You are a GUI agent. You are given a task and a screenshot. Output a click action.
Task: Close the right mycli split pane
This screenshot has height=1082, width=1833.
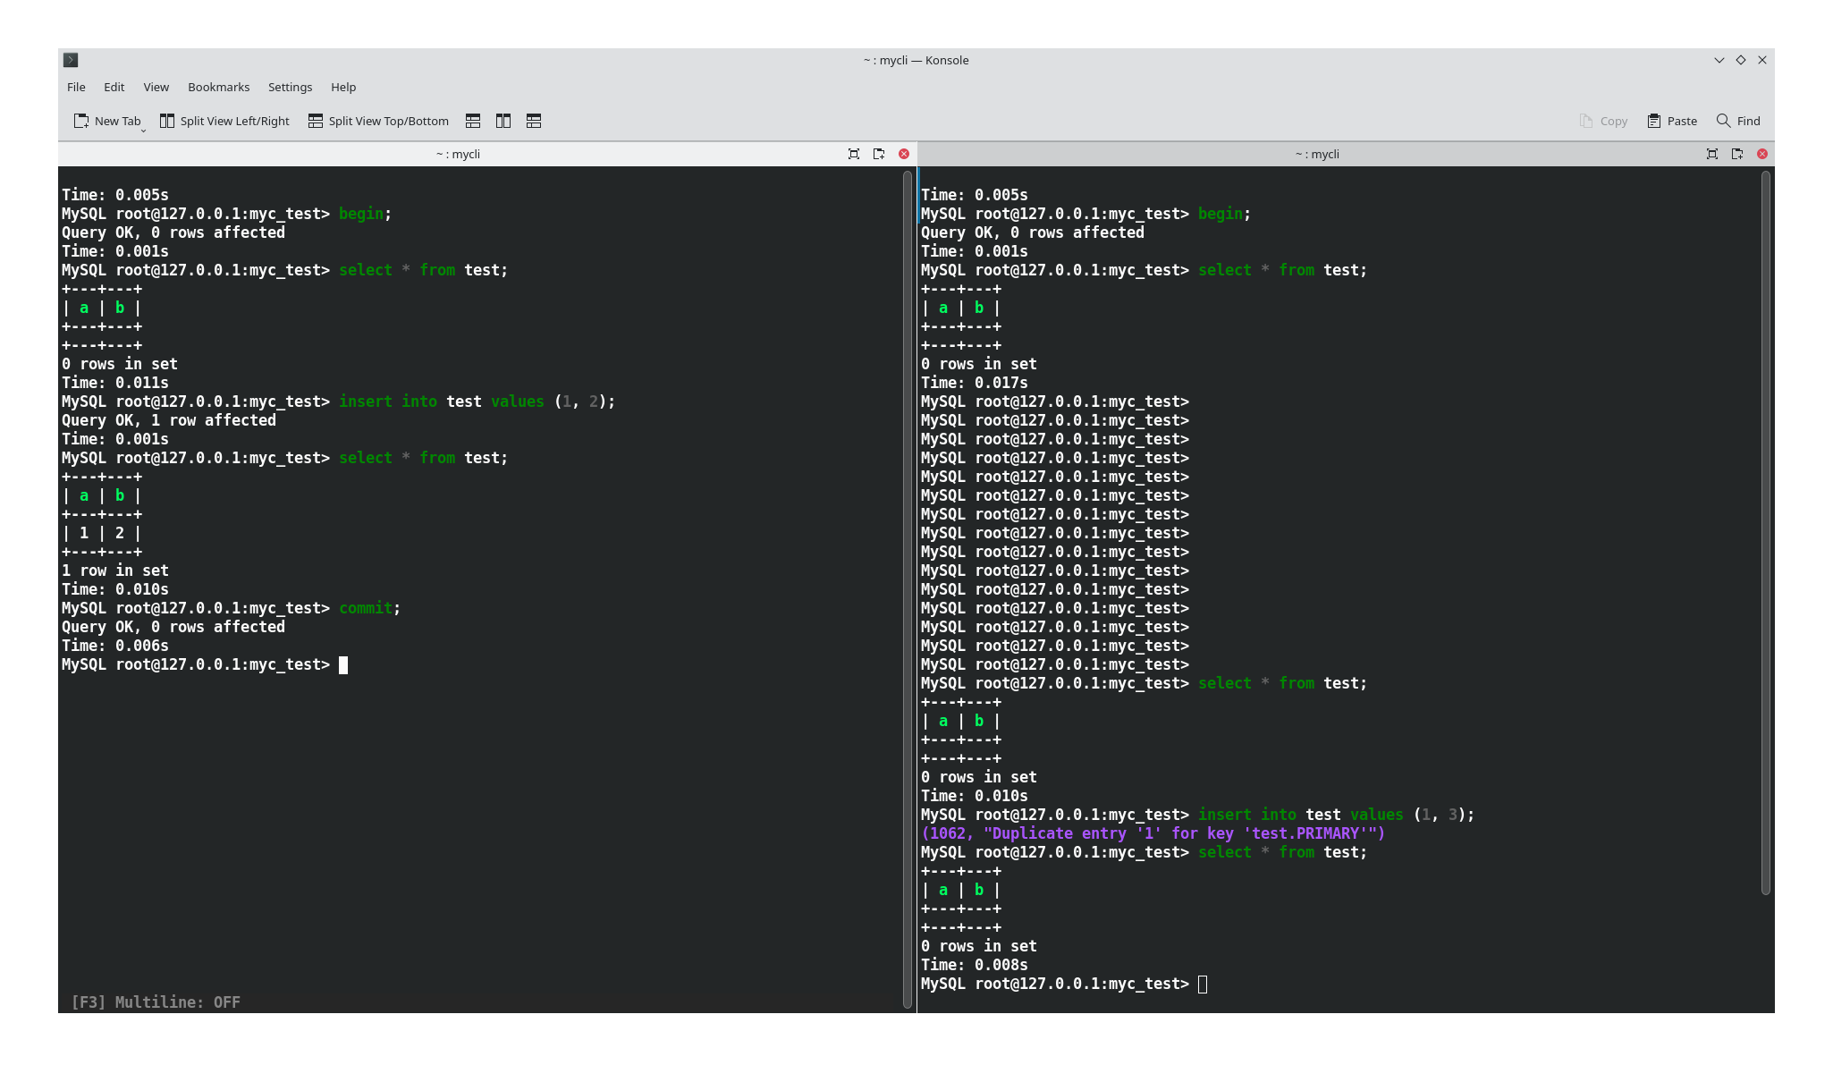coord(1762,154)
